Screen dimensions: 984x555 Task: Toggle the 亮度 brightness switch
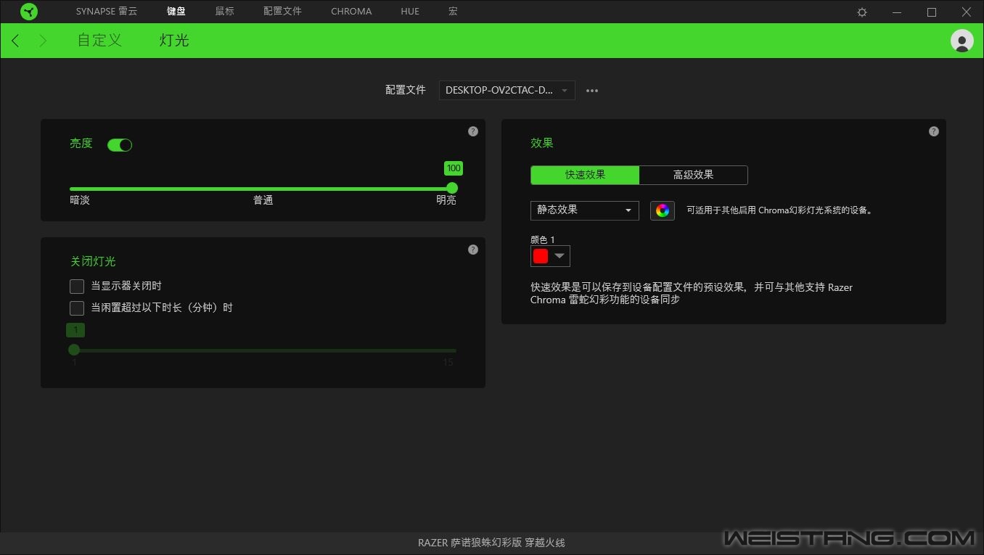coord(120,145)
